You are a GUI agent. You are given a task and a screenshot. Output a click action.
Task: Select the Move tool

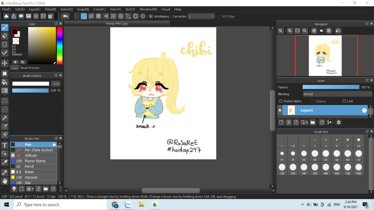4,63
